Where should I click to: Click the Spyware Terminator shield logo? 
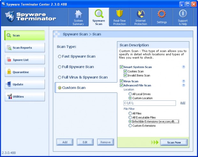click(x=10, y=16)
